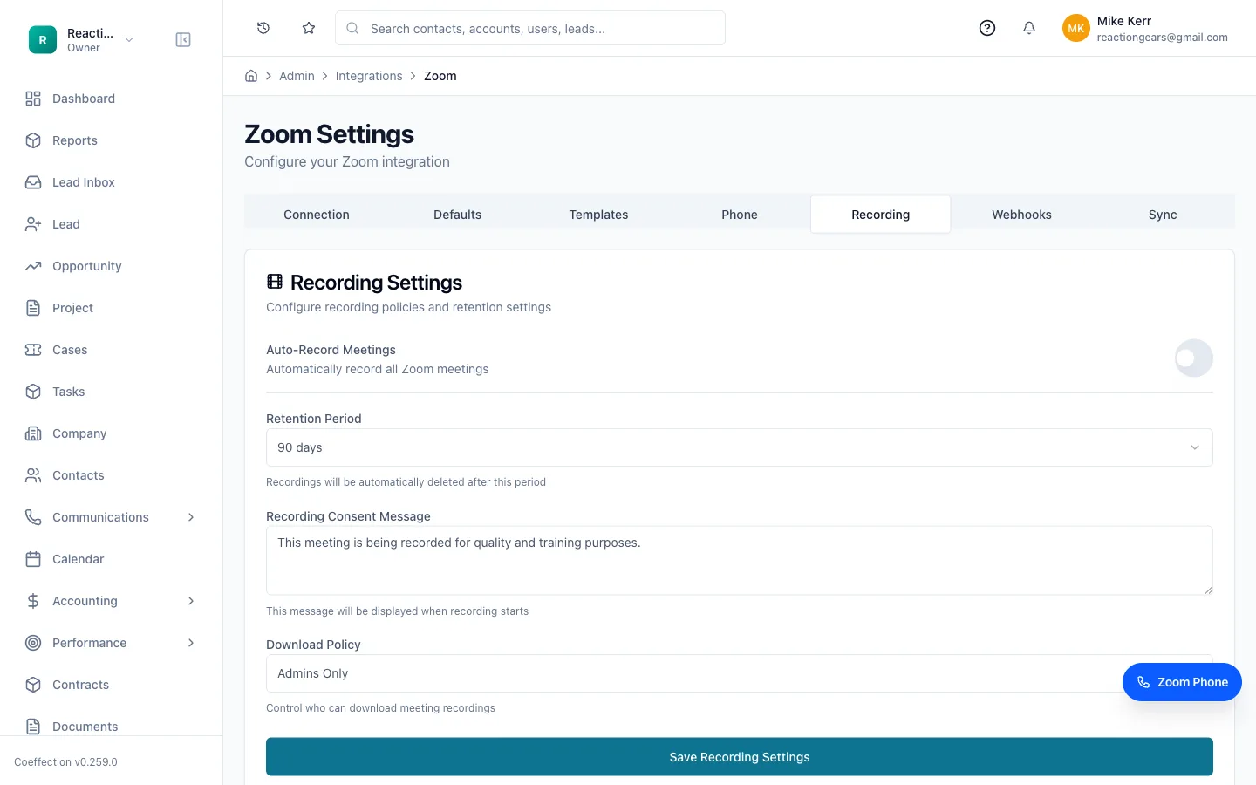
Task: Click the favorites star icon
Action: (309, 28)
